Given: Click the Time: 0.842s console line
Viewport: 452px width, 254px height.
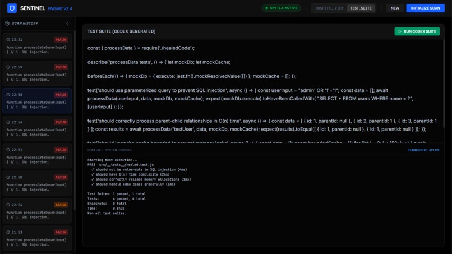Looking at the screenshot, I should pyautogui.click(x=106, y=209).
